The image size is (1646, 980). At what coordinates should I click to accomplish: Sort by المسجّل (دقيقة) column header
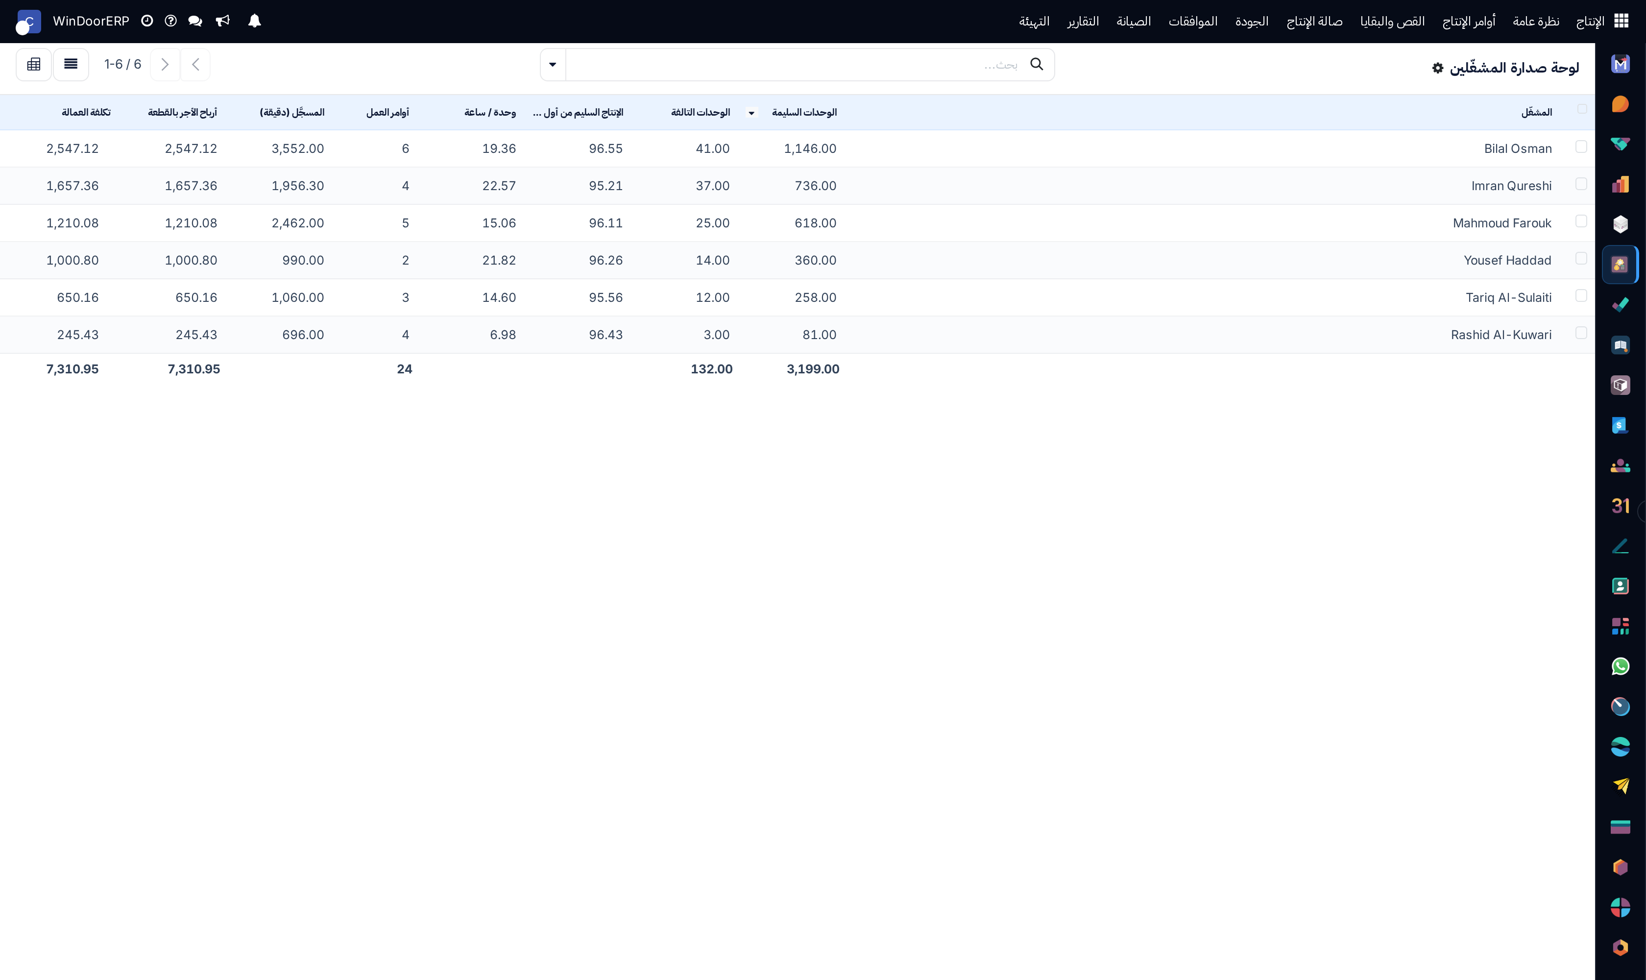(x=292, y=112)
